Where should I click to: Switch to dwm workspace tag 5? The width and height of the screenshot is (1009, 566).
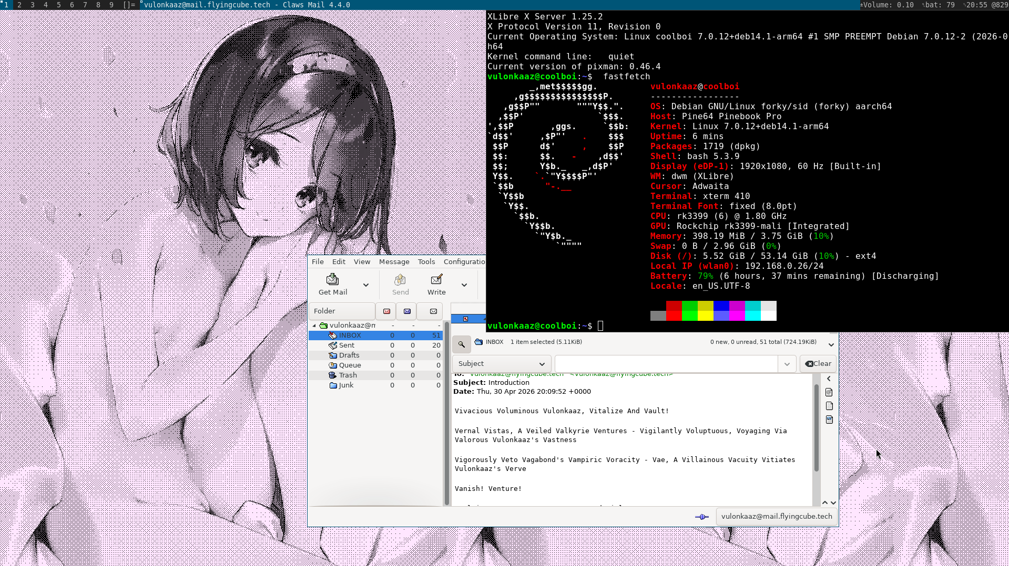pyautogui.click(x=58, y=5)
